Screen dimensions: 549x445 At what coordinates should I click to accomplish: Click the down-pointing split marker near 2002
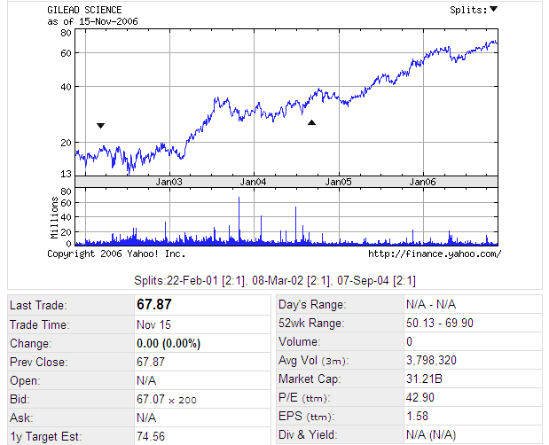click(100, 126)
